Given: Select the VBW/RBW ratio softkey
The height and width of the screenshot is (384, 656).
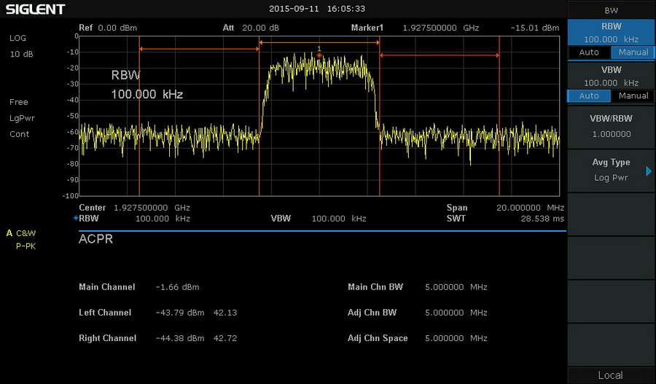Looking at the screenshot, I should pos(611,127).
